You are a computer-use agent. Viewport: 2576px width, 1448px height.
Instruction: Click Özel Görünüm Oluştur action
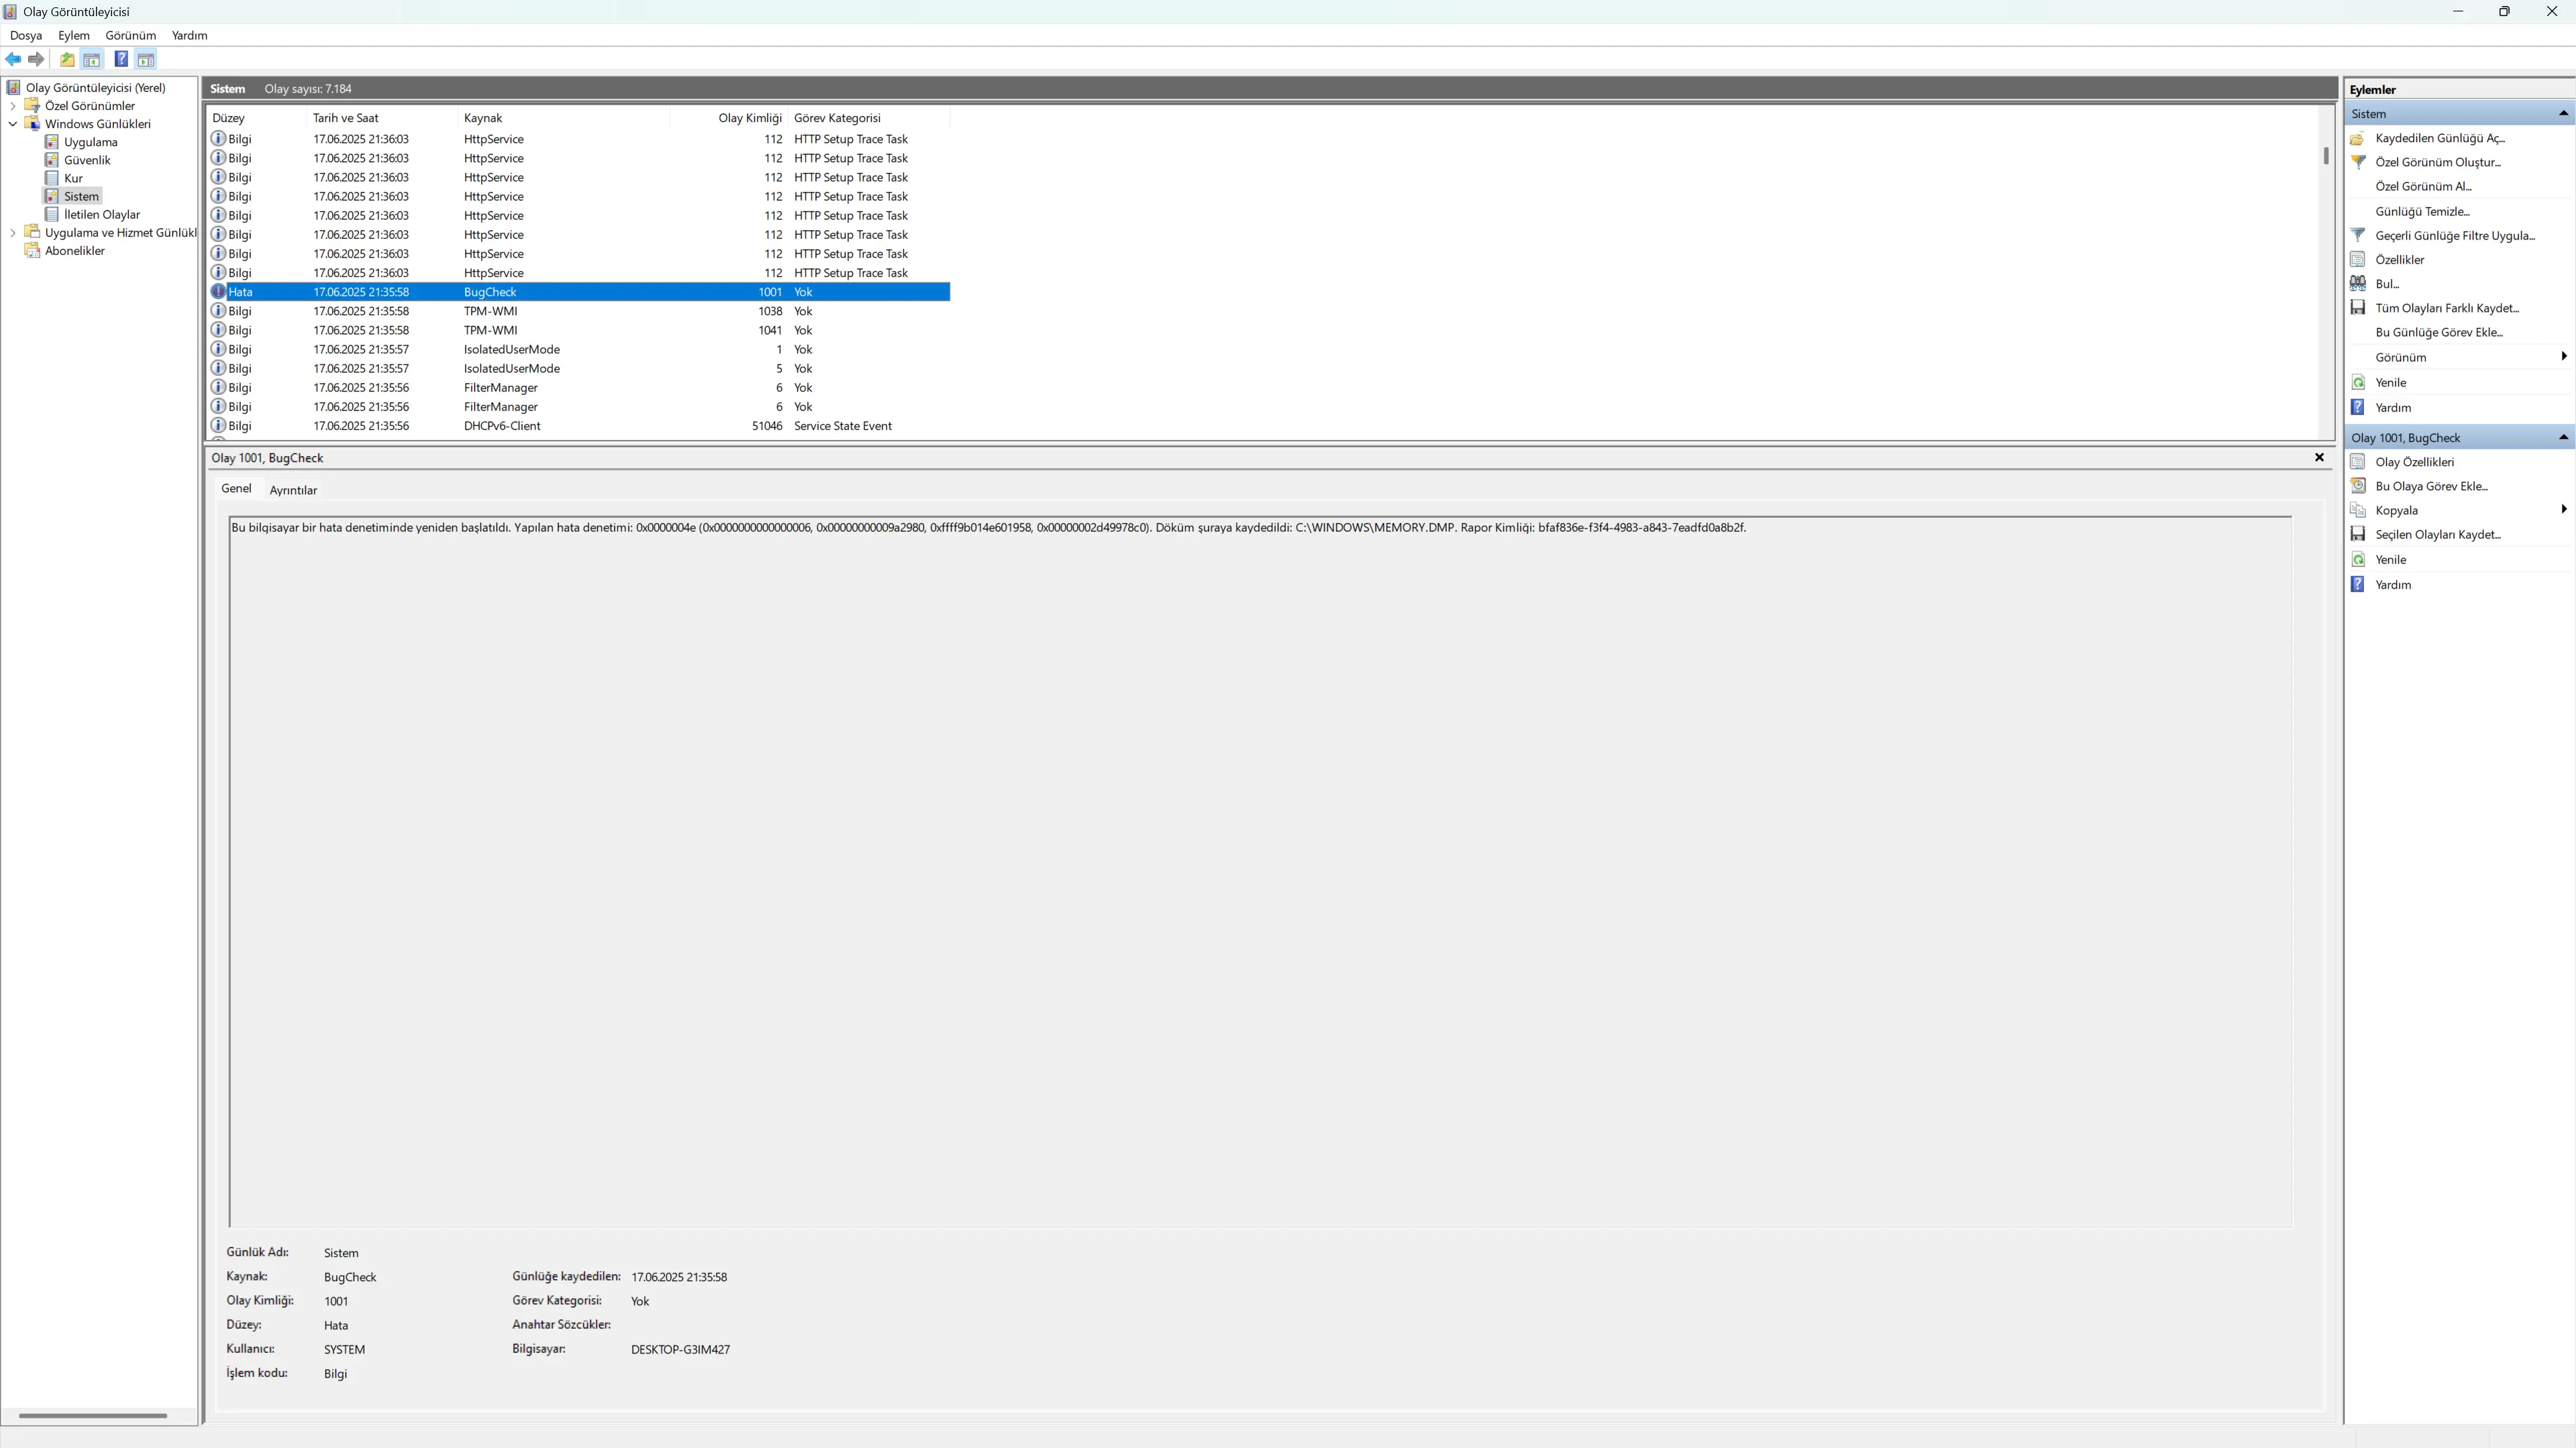click(x=2438, y=162)
